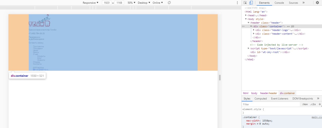The image size is (322, 128).
Task: Select the DOCTYPE html line
Action: (x=255, y=8)
